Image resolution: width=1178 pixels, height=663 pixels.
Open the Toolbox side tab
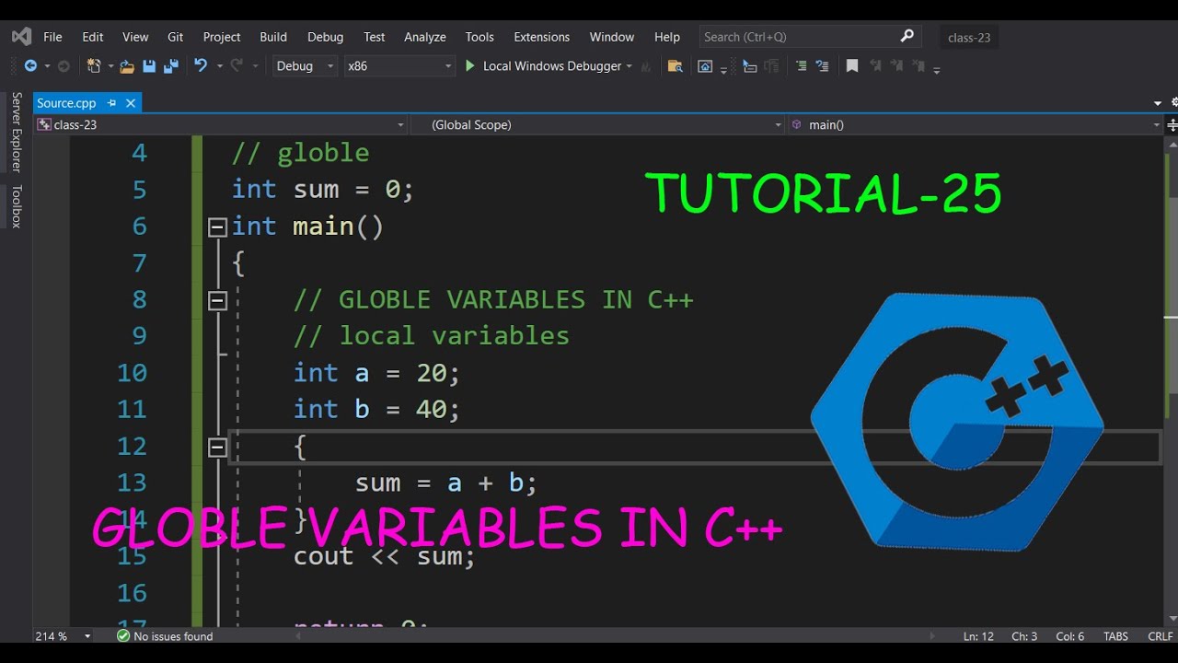[16, 206]
